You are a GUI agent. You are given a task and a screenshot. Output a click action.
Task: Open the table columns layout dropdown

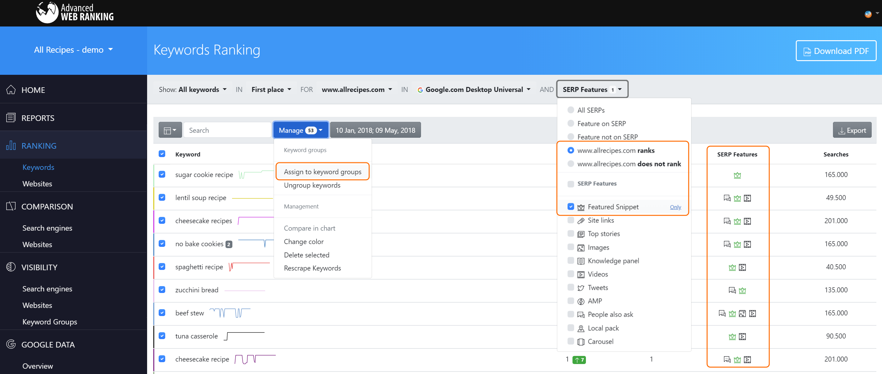point(170,130)
